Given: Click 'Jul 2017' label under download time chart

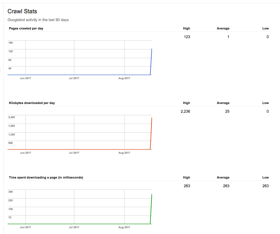Looking at the screenshot, I should (74, 227).
